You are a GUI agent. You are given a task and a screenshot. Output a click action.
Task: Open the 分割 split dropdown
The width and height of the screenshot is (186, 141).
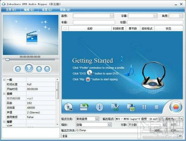[164, 125]
